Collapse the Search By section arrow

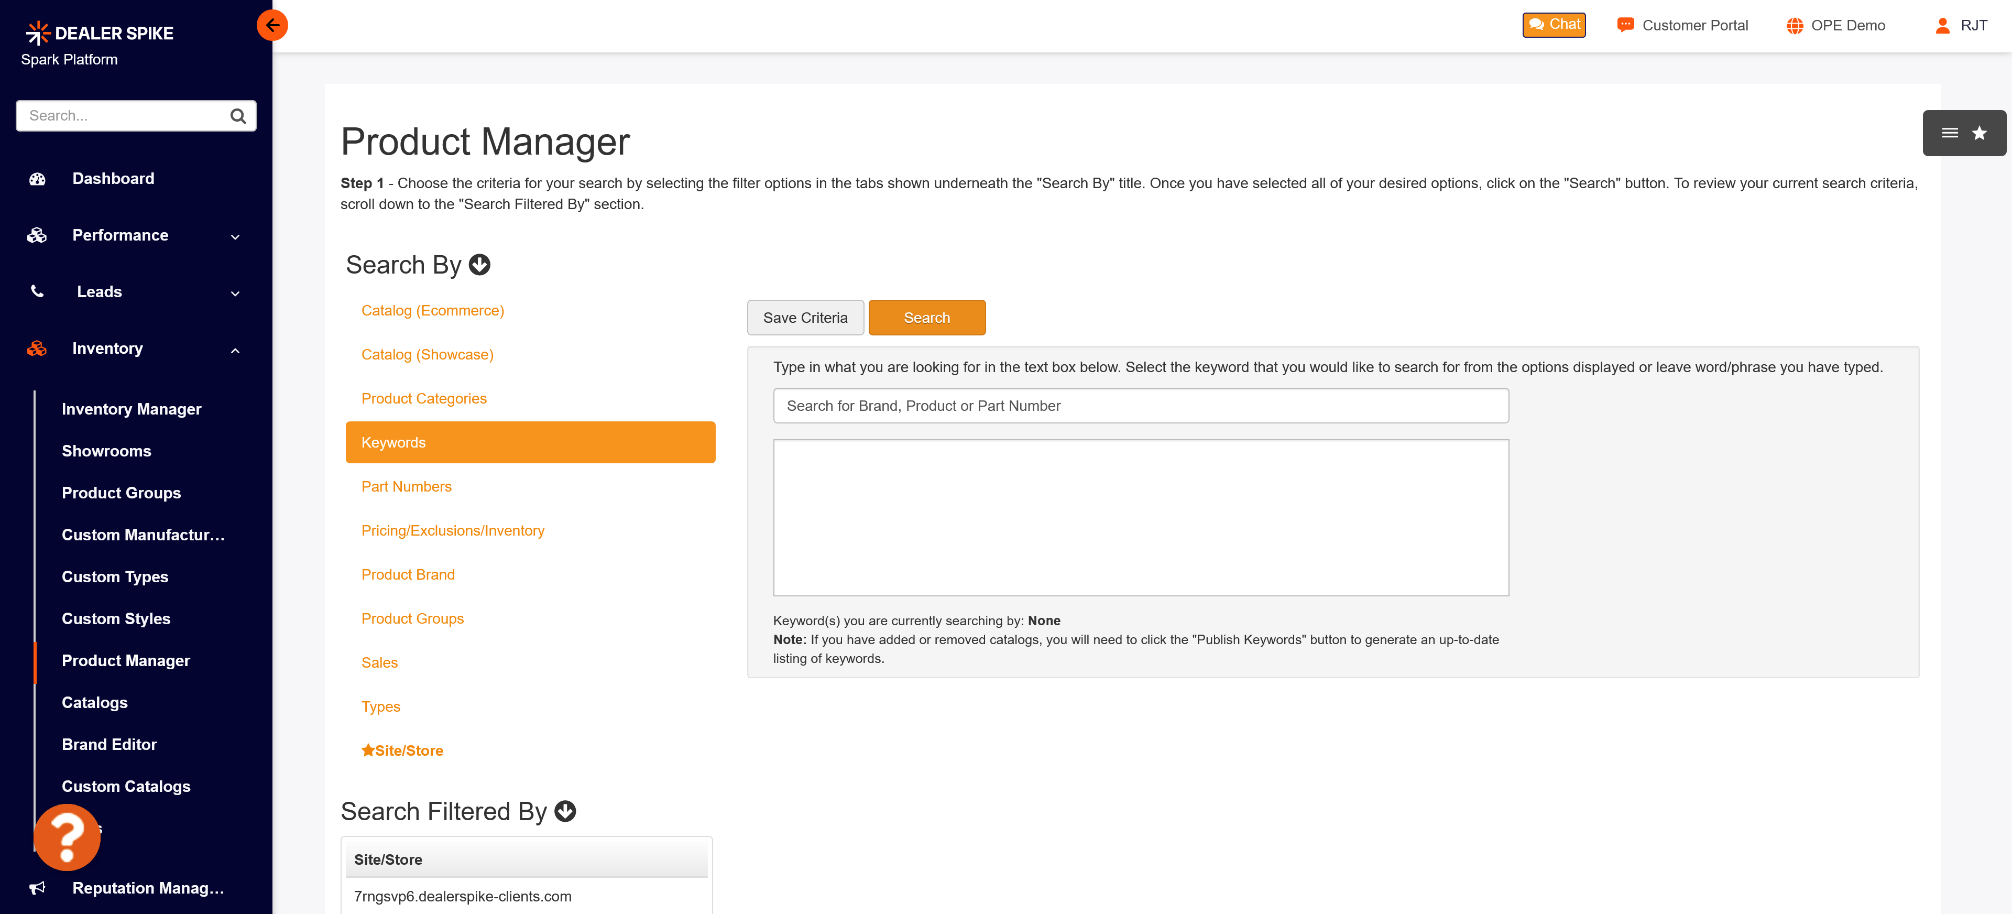(x=479, y=266)
